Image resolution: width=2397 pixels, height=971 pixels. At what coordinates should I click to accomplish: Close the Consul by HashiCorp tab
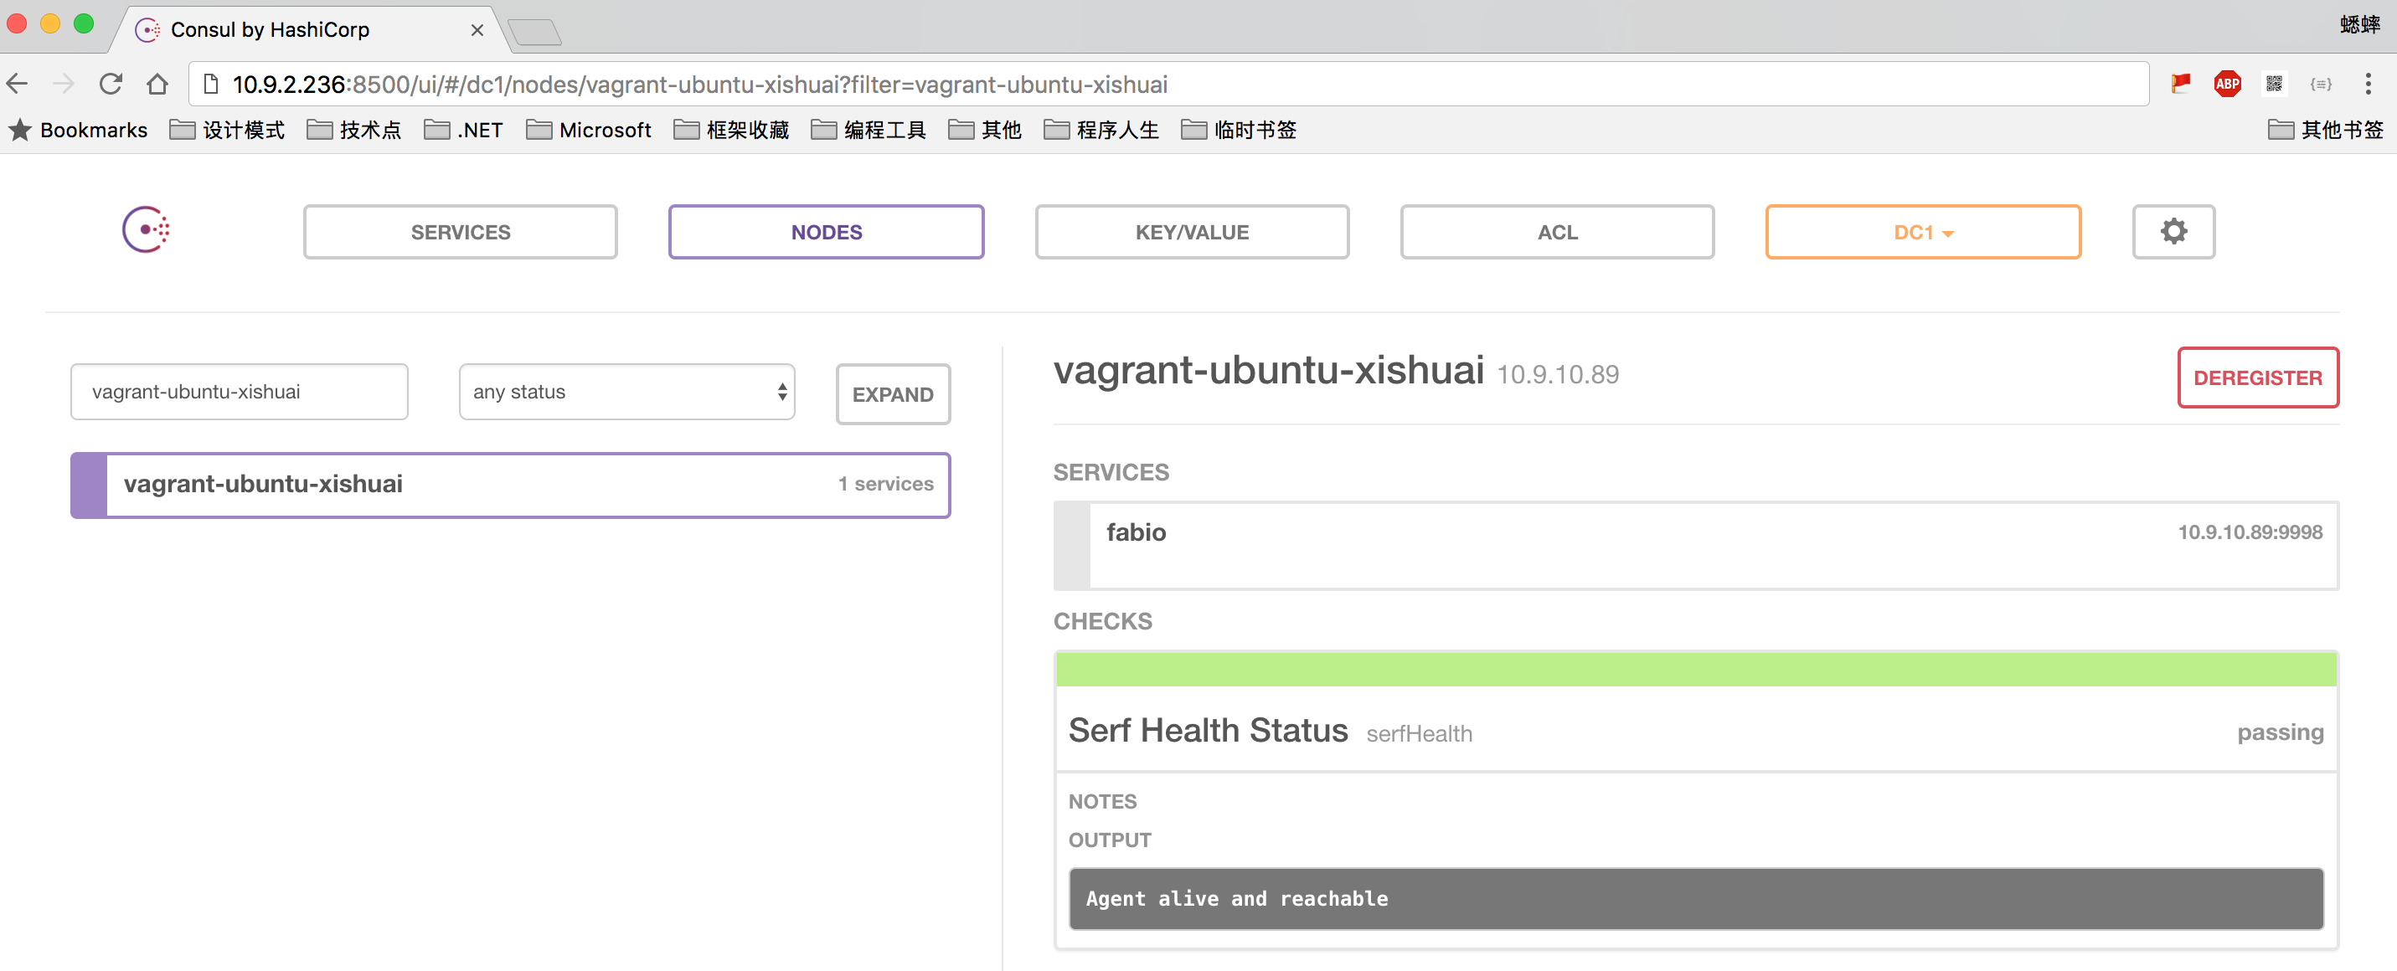click(477, 31)
